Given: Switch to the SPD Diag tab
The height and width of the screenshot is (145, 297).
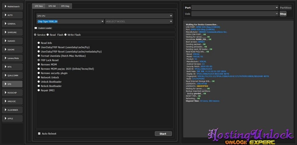Looking at the screenshot, I should point(65,6).
